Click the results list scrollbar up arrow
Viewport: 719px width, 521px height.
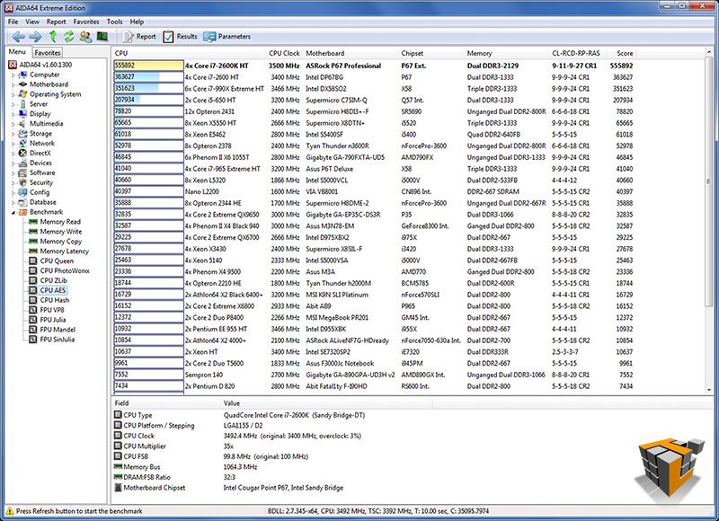709,52
